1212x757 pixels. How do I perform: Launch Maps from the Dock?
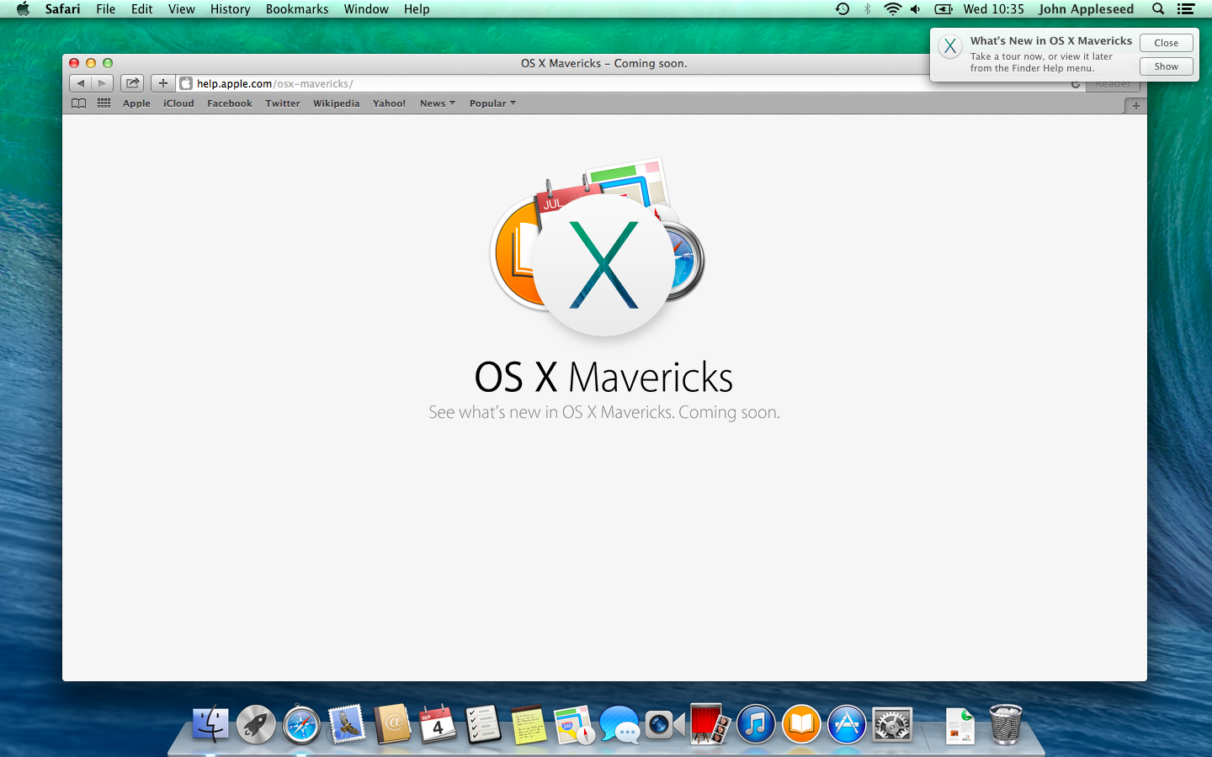click(574, 724)
